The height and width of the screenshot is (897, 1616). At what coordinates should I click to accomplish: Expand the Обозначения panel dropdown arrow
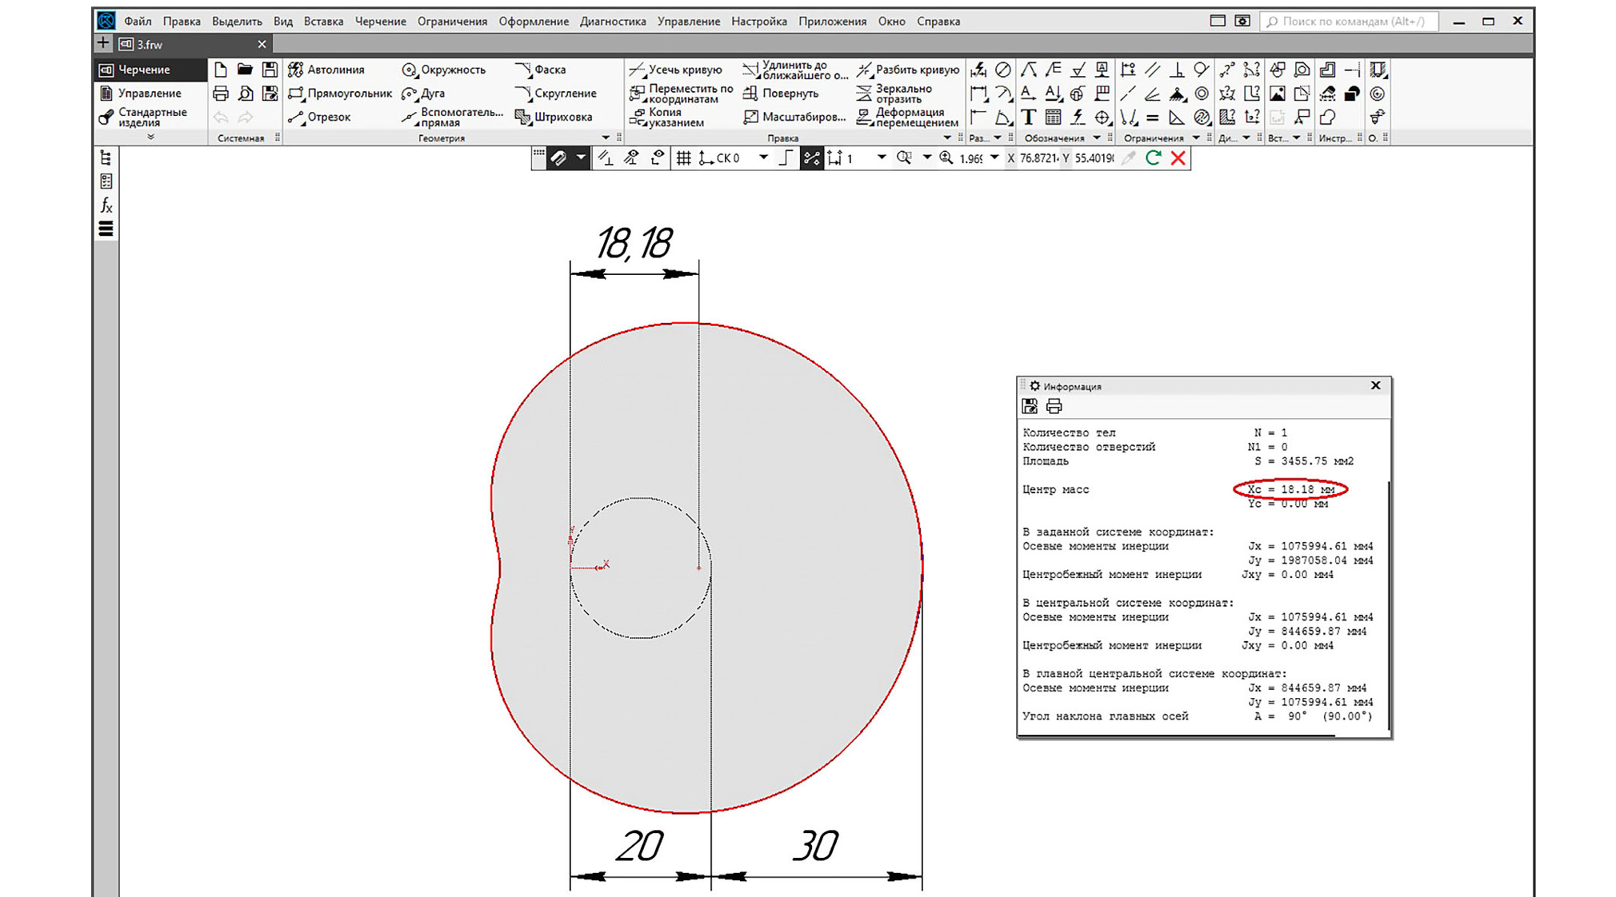click(1097, 138)
